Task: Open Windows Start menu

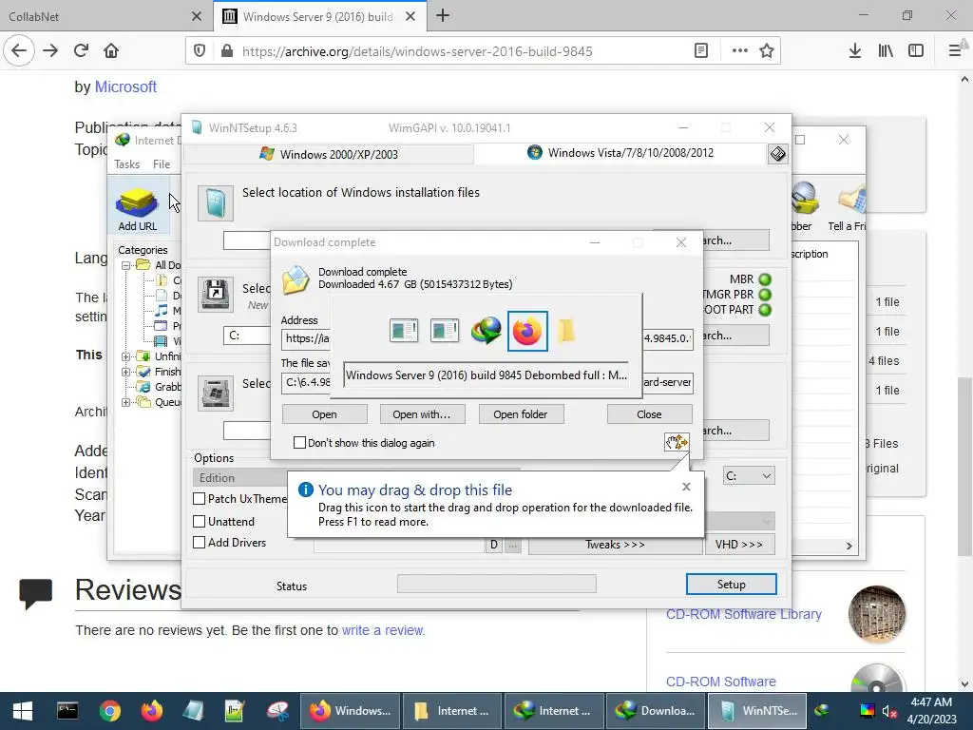Action: pos(23,711)
